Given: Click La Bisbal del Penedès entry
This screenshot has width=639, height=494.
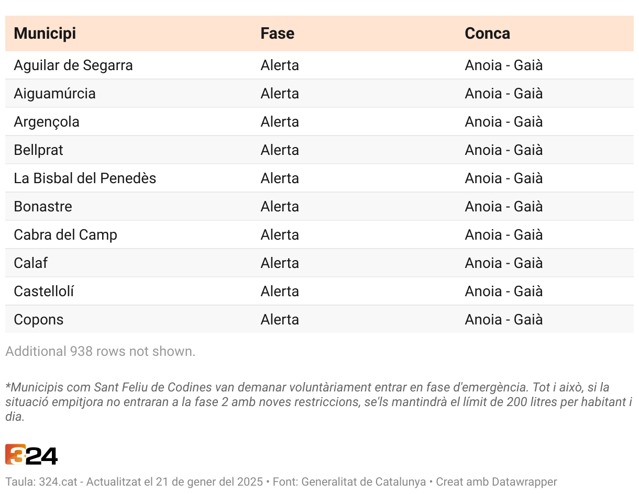Looking at the screenshot, I should pyautogui.click(x=85, y=178).
